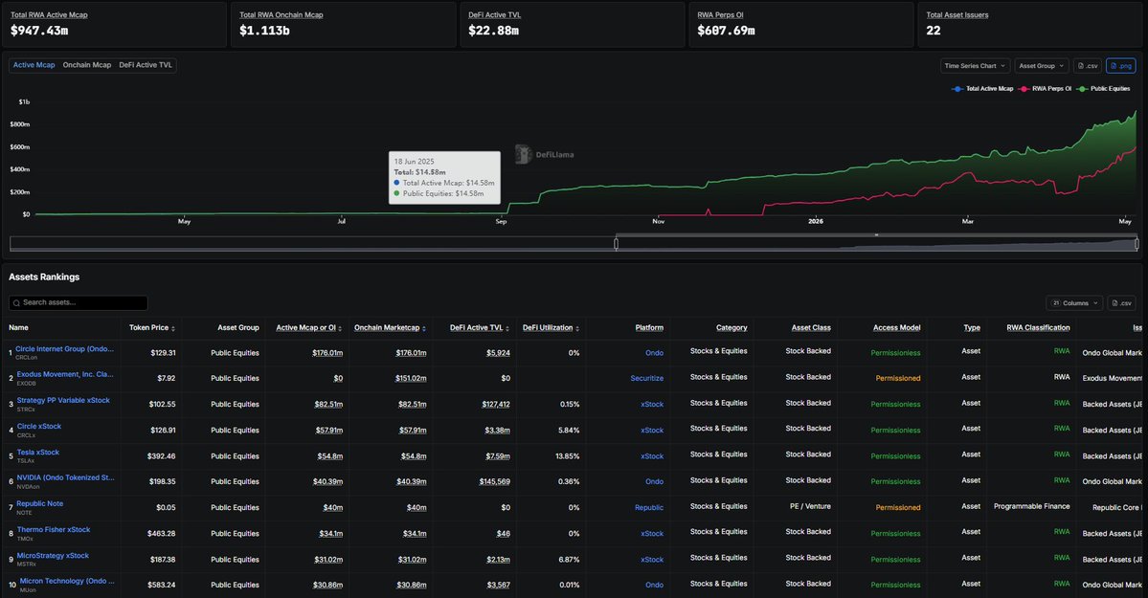The image size is (1148, 598).
Task: Click $127,412 DeFi TVL for Strategy PP
Action: (496, 404)
